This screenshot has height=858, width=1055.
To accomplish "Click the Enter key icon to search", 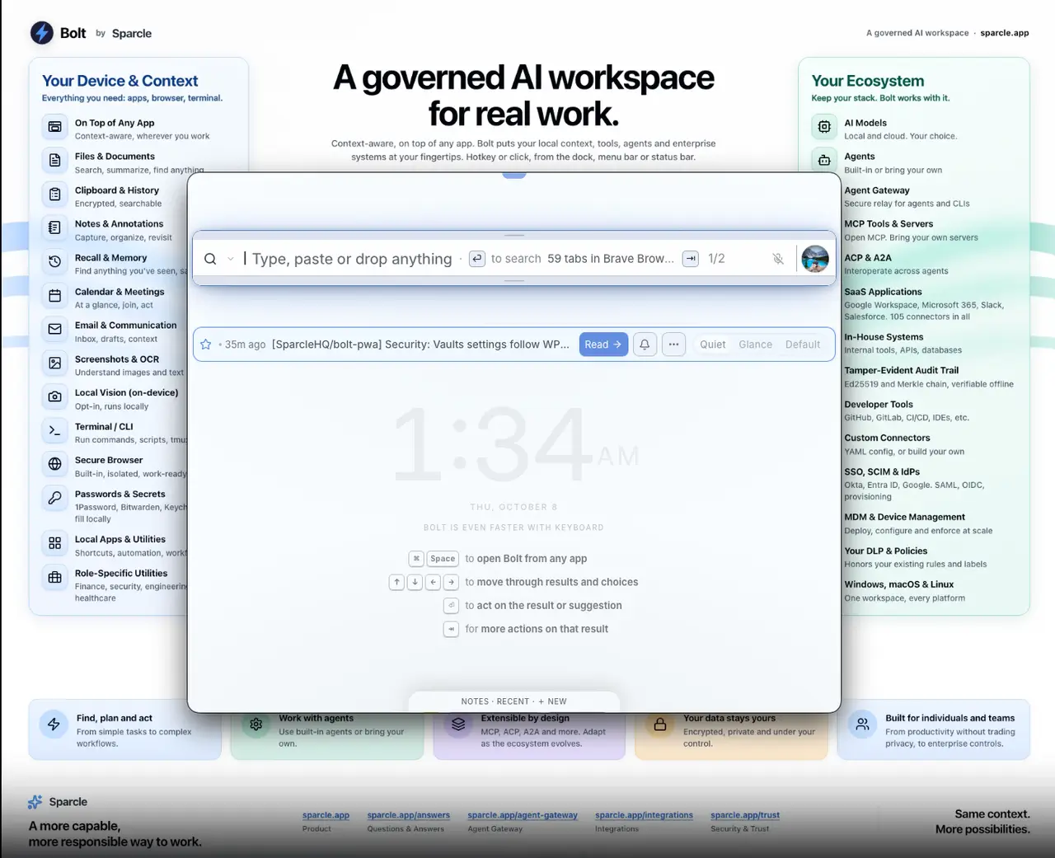I will tap(477, 259).
